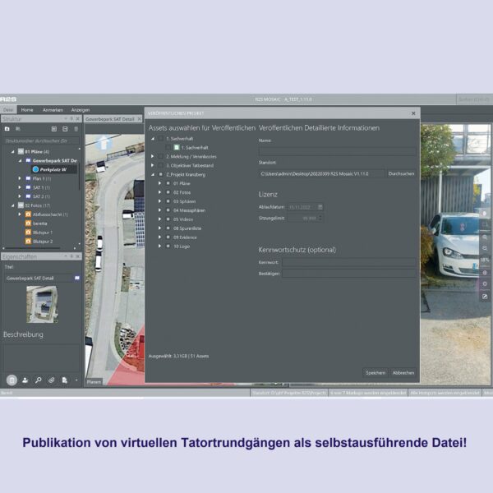The image size is (493, 493).
Task: Click zoom out icon on right viewer toolbar
Action: (x=485, y=247)
